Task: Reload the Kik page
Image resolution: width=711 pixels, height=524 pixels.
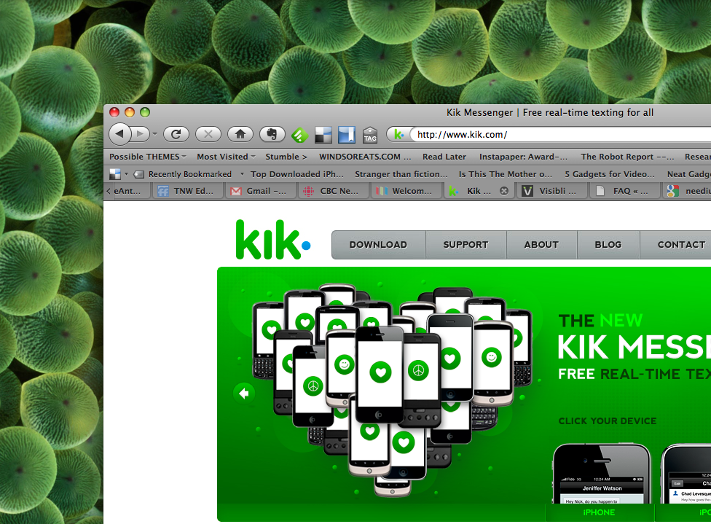Action: click(x=176, y=134)
